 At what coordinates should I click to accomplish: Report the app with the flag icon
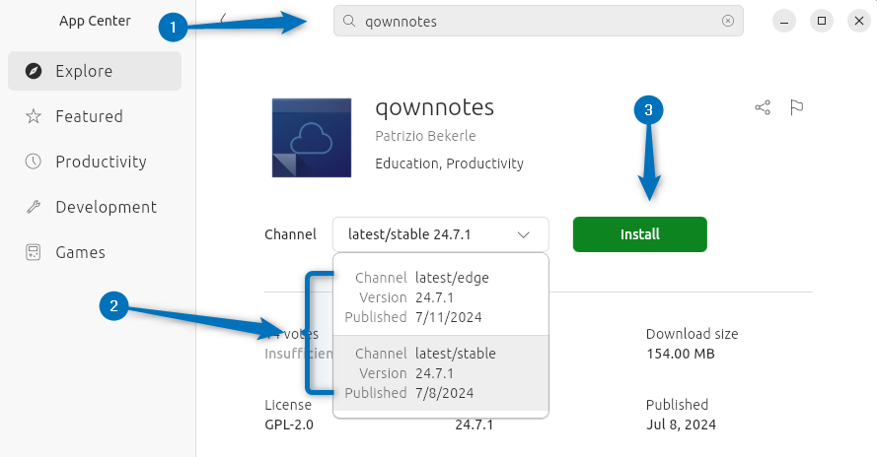pos(796,107)
